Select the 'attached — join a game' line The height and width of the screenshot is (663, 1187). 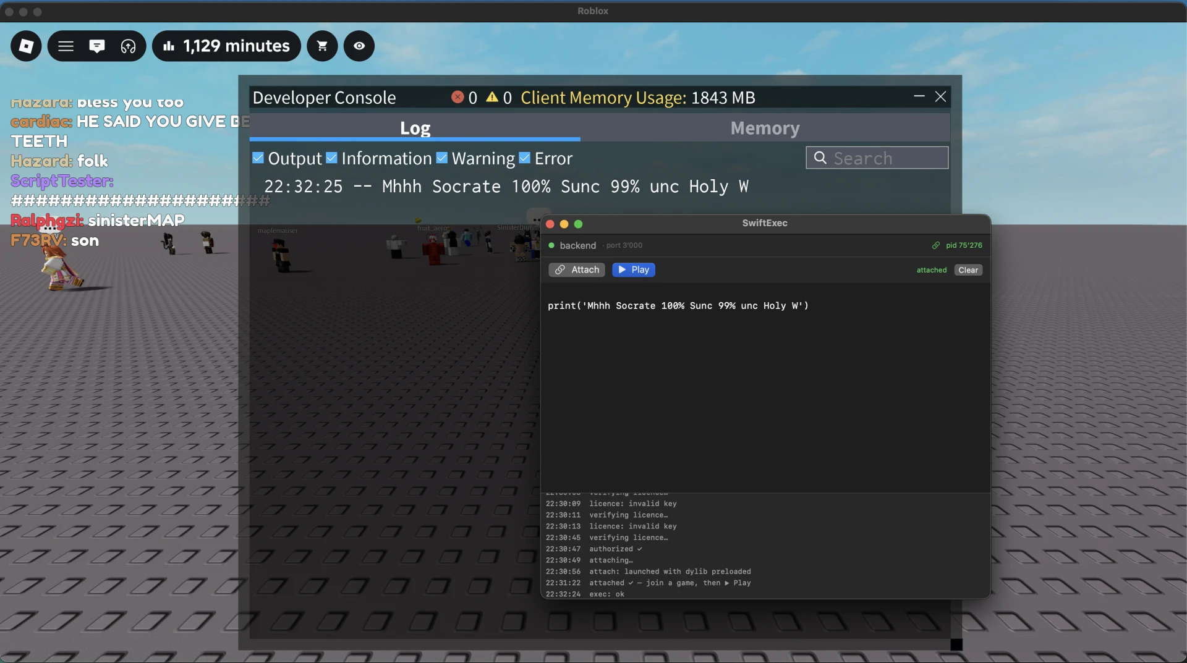coord(649,583)
